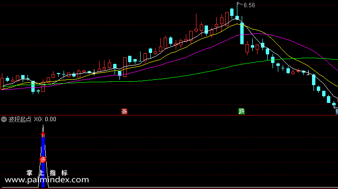Image resolution: width=338 pixels, height=189 pixels.
Task: Click the white spike peak in indicator
Action: 43,127
